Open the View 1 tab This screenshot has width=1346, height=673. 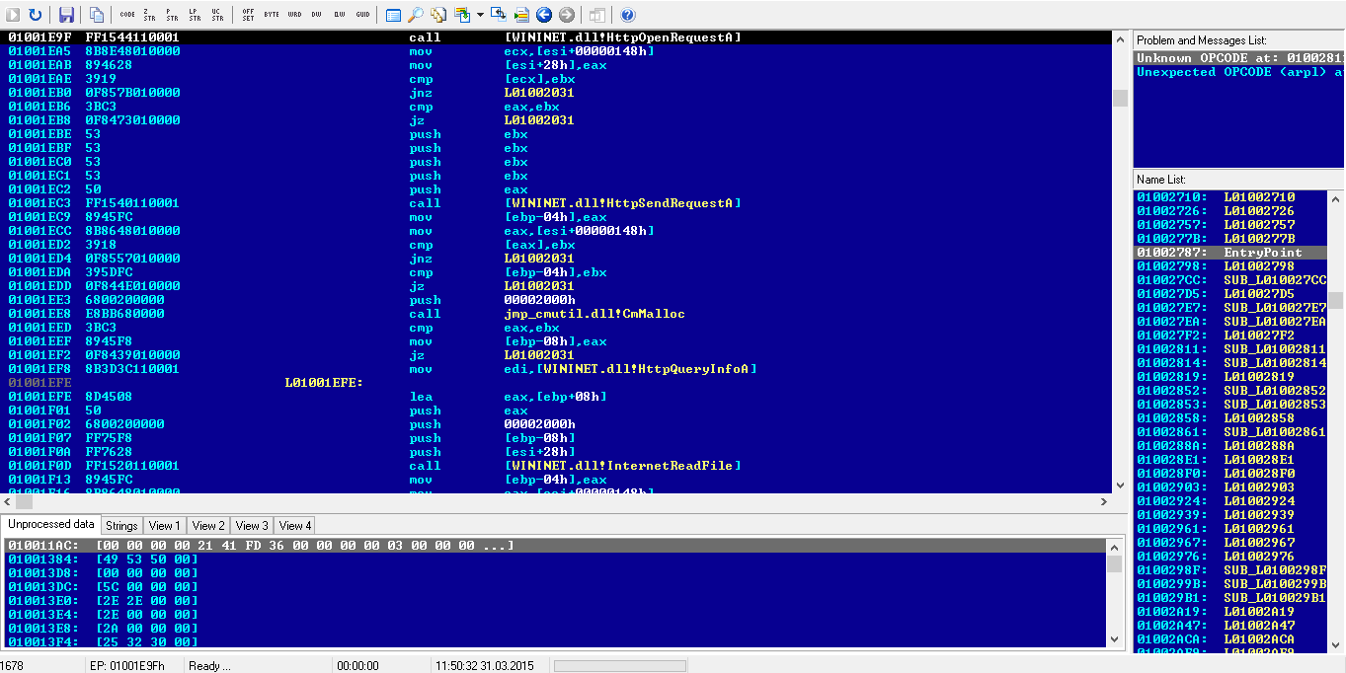coord(165,526)
